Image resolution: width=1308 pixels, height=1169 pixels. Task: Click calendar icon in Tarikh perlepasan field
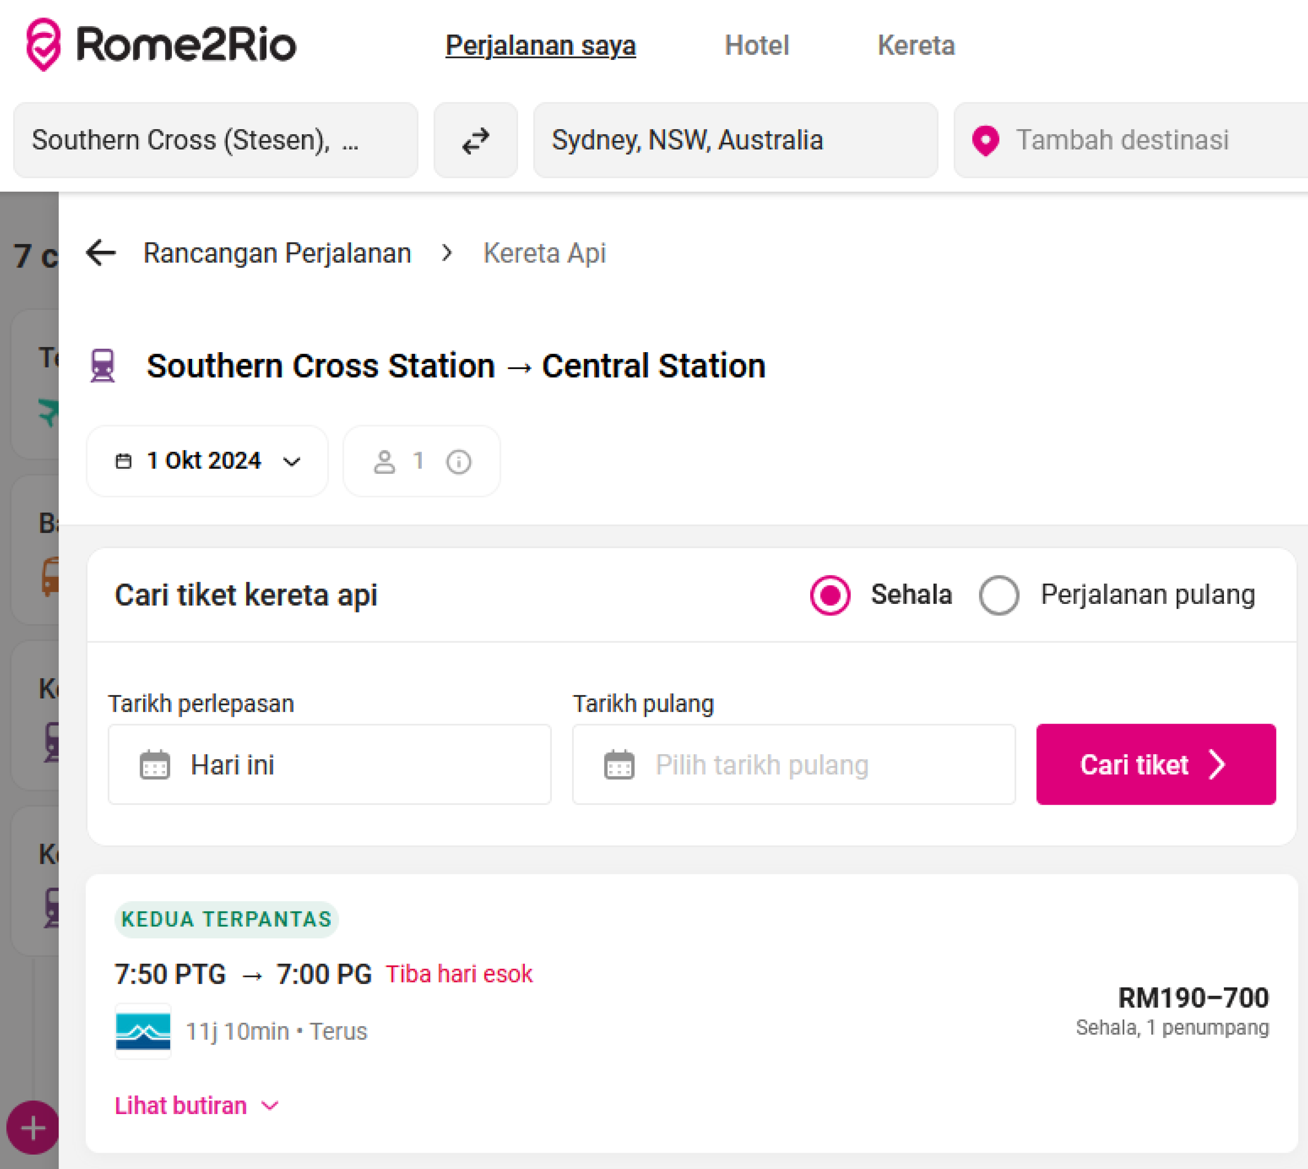[155, 765]
